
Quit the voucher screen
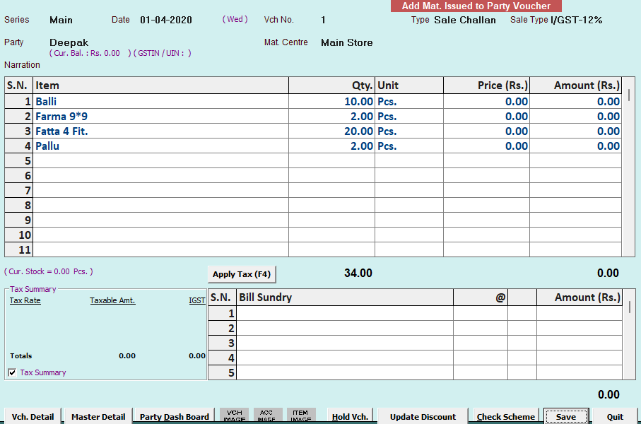pyautogui.click(x=615, y=417)
